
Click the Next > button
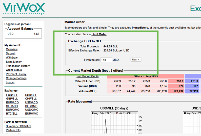click(136, 60)
